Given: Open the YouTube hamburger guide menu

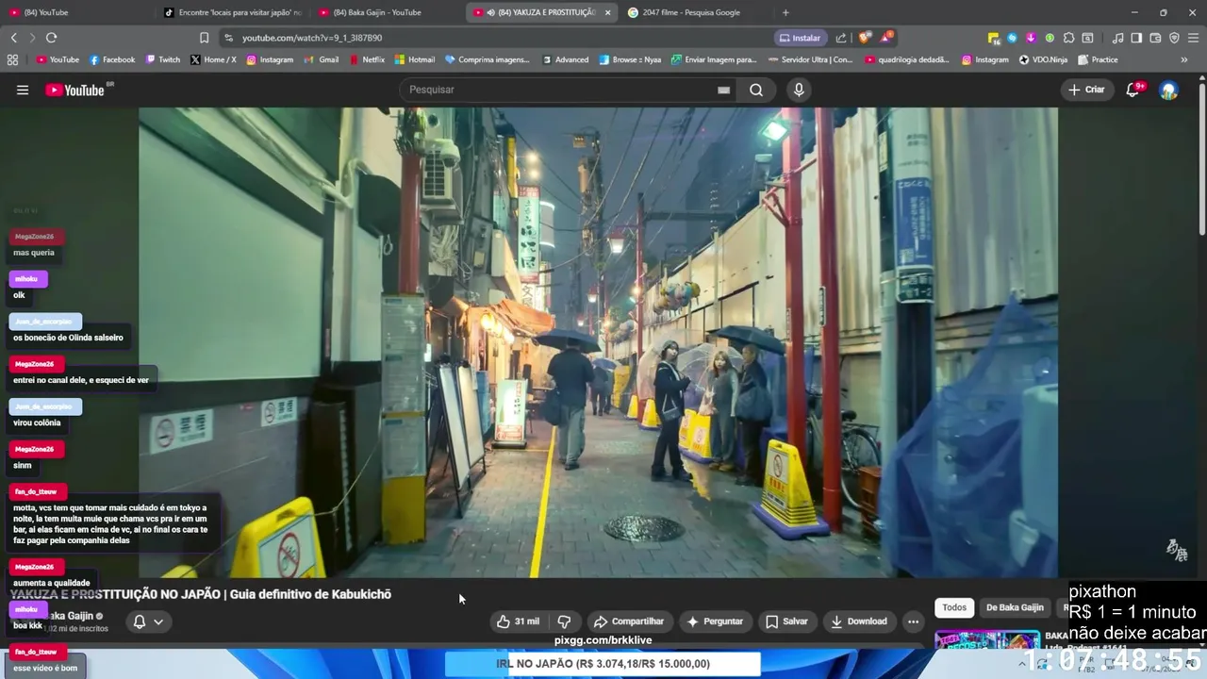Looking at the screenshot, I should click(x=23, y=90).
